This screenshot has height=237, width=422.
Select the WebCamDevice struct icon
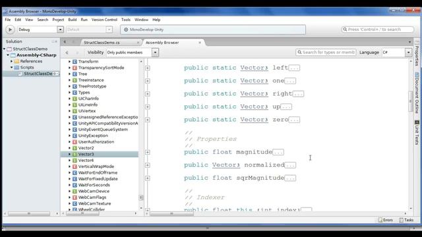tap(75, 192)
